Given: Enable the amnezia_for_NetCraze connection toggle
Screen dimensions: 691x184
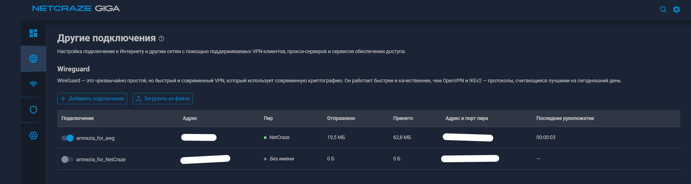Looking at the screenshot, I should pos(67,159).
